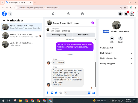This screenshot has height=103, width=138.
Task: Click the Mark as pending button
Action: 59,35
